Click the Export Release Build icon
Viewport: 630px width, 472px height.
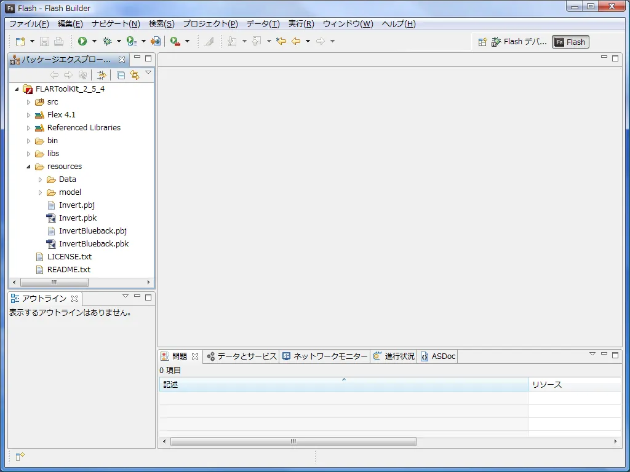point(156,41)
